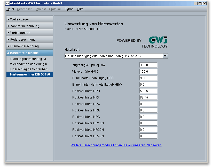212x167 pixels.
Task: Expand the Riemenberechnung section
Action: coord(30,46)
